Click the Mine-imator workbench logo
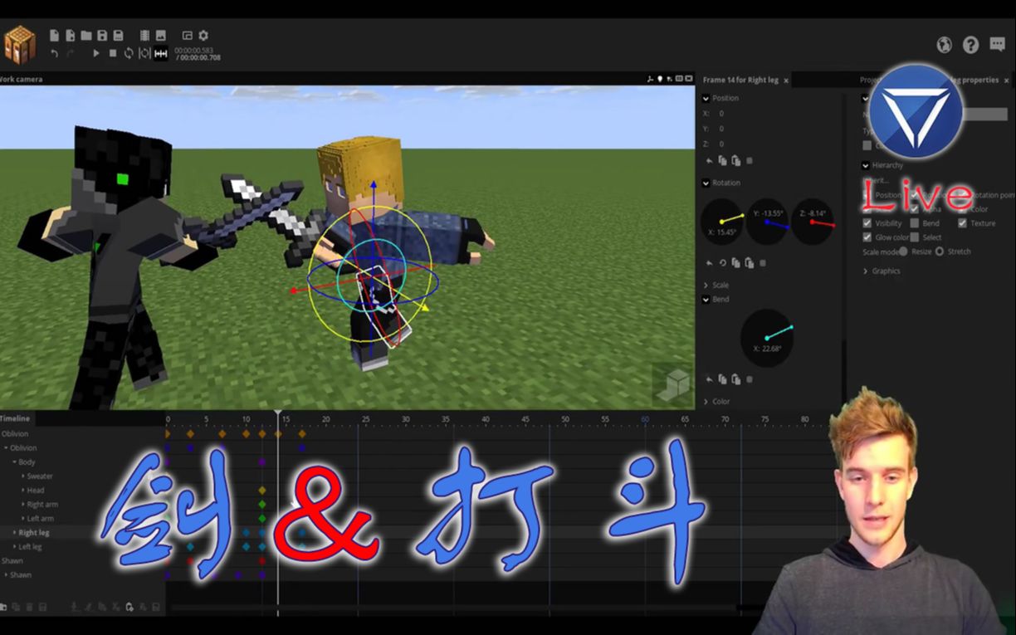 [x=20, y=45]
